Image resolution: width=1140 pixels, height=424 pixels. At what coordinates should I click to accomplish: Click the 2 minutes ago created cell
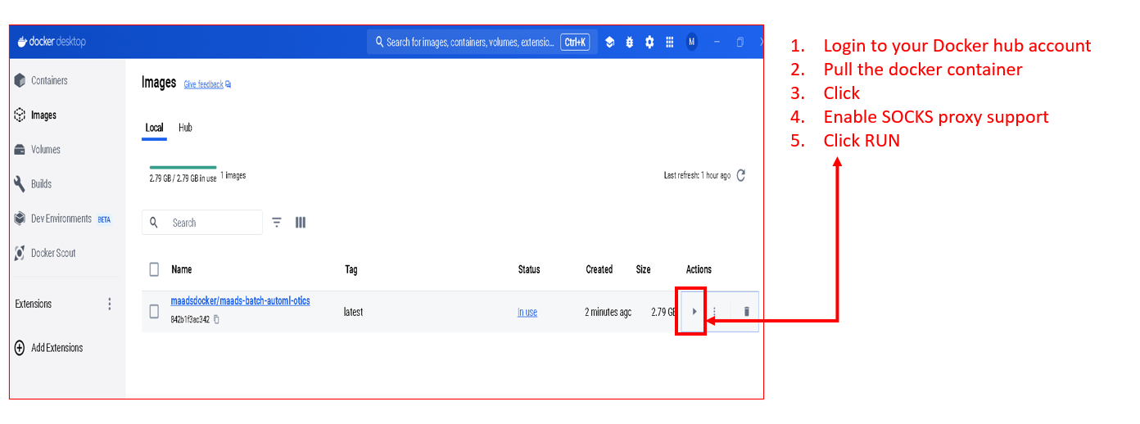tap(608, 312)
